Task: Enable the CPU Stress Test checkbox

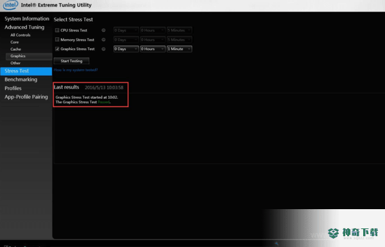Action: (57, 30)
